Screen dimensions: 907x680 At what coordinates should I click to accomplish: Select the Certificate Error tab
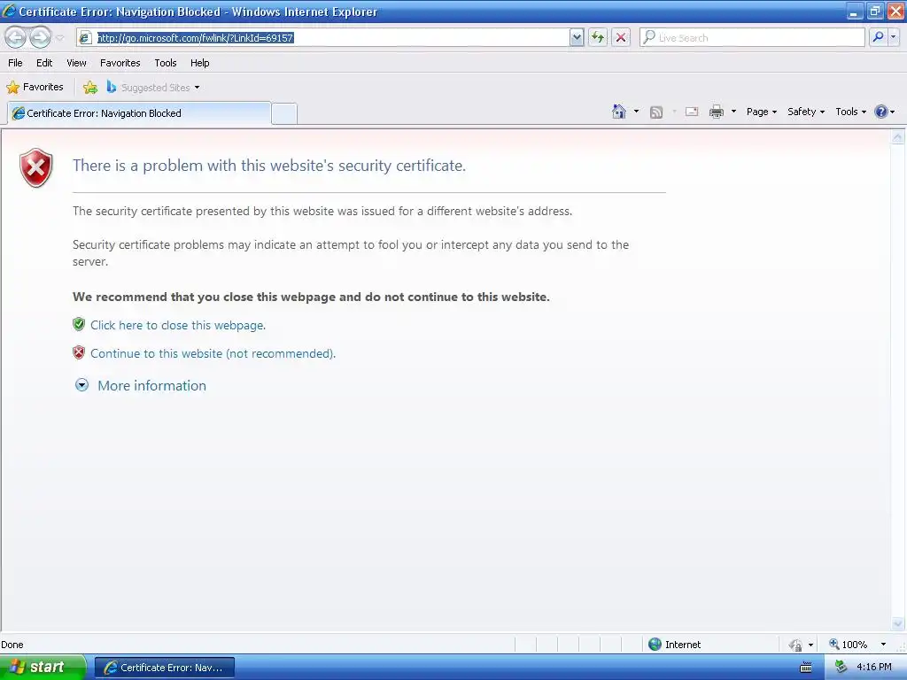[x=139, y=113]
